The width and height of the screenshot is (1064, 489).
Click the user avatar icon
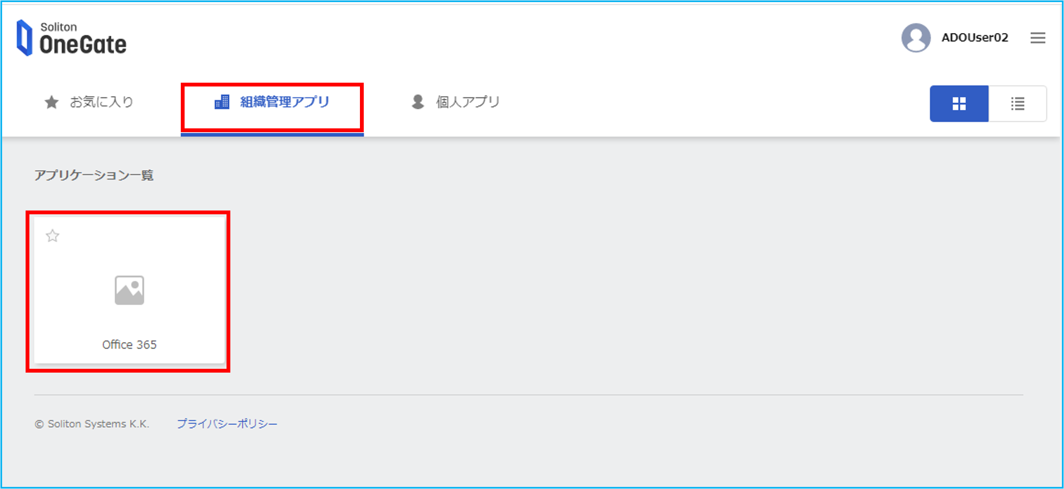(x=916, y=38)
